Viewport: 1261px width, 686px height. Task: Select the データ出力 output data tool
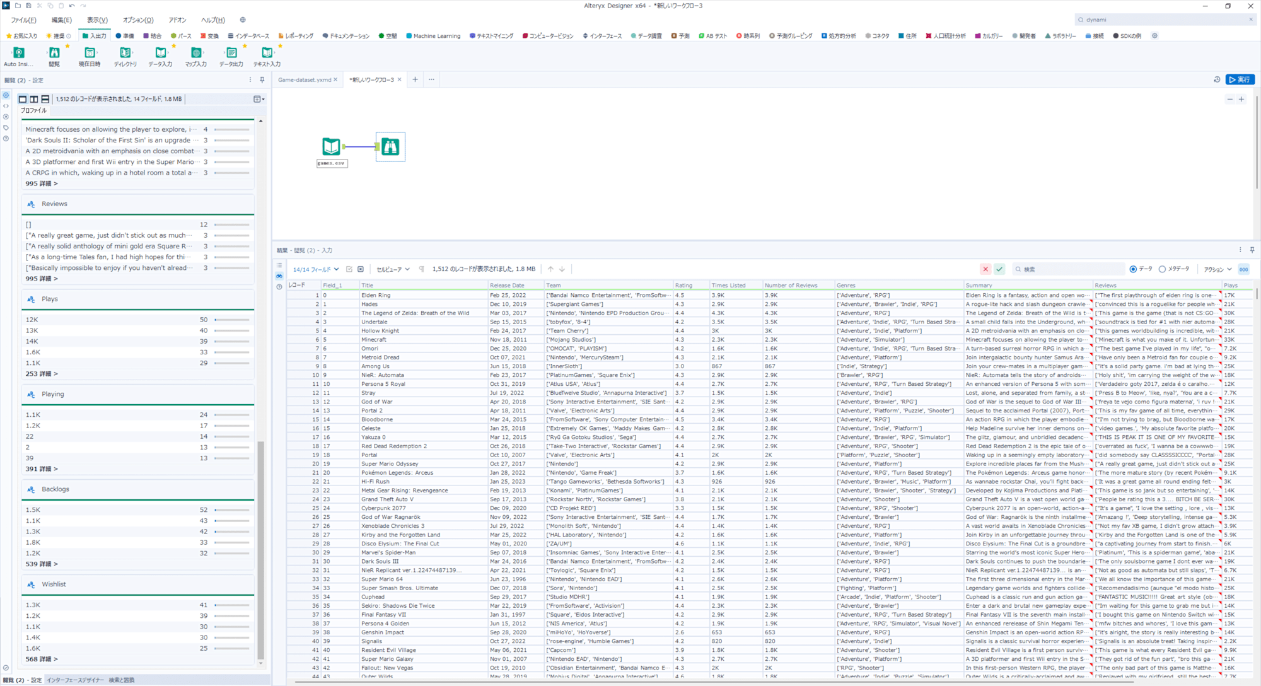[231, 53]
